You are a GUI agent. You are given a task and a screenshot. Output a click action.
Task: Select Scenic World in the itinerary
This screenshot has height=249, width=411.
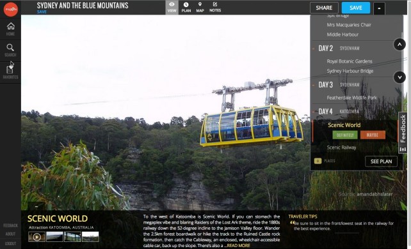(x=344, y=125)
